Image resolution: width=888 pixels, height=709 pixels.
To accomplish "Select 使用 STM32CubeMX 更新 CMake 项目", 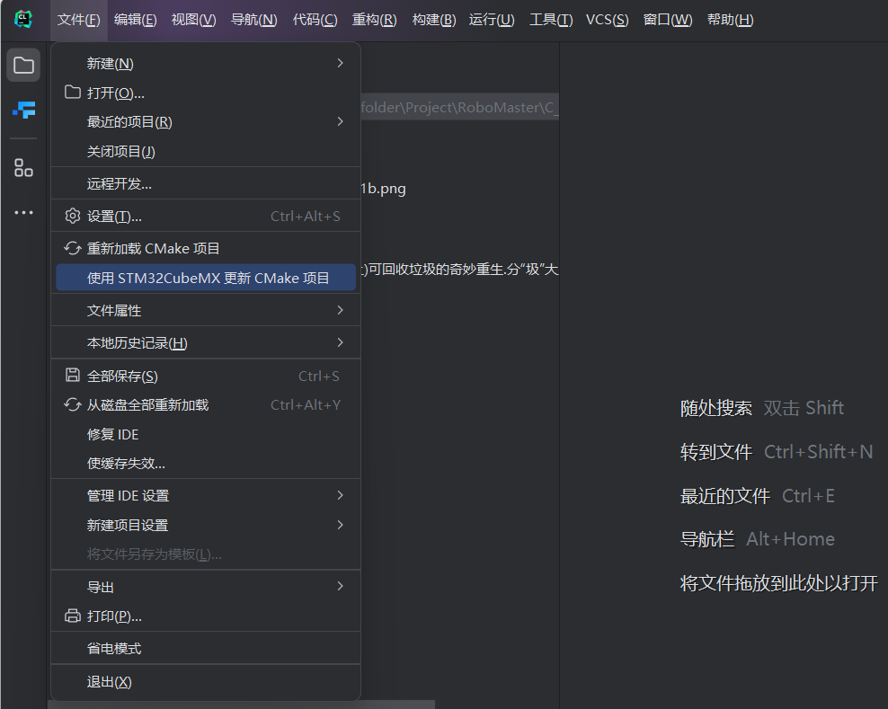I will [206, 278].
